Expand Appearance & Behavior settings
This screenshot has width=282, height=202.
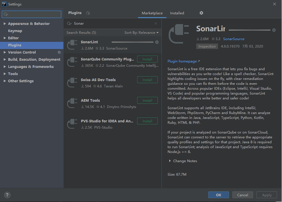[5, 23]
